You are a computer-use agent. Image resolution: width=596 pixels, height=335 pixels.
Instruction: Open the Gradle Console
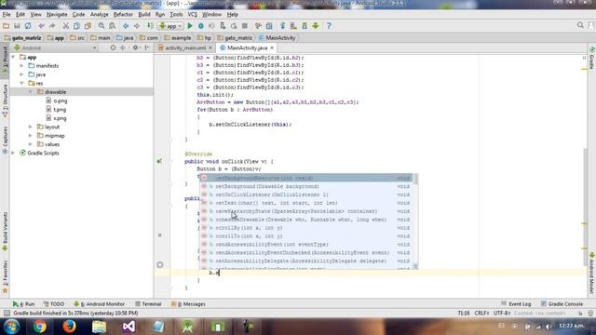(562, 304)
